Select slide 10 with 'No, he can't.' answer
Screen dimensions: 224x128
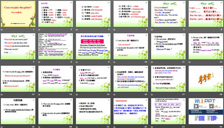click(x=131, y=46)
